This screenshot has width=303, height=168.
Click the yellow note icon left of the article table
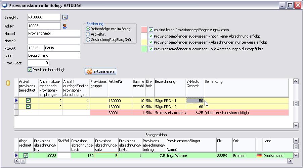(x=9, y=83)
